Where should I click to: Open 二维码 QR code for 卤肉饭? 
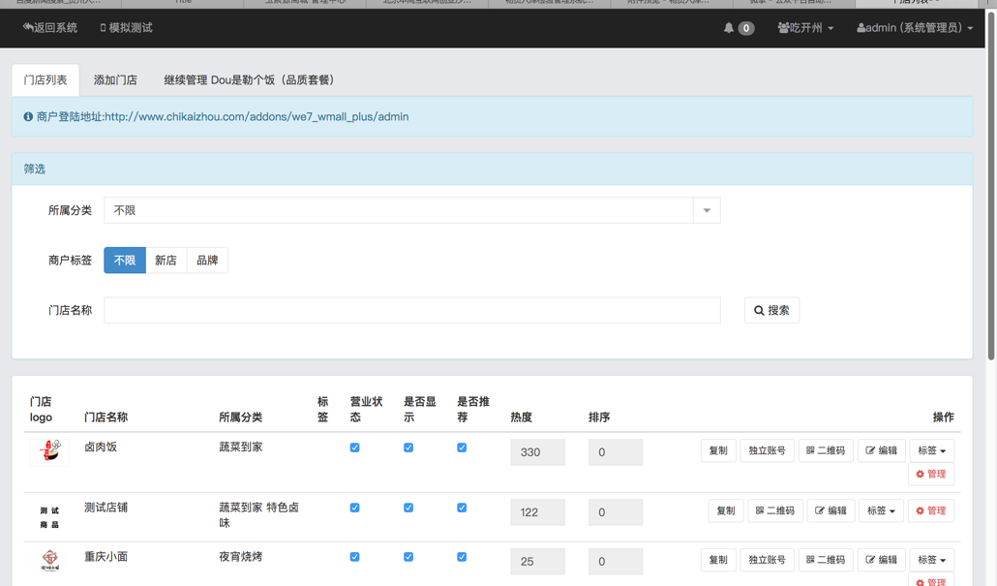pyautogui.click(x=826, y=450)
